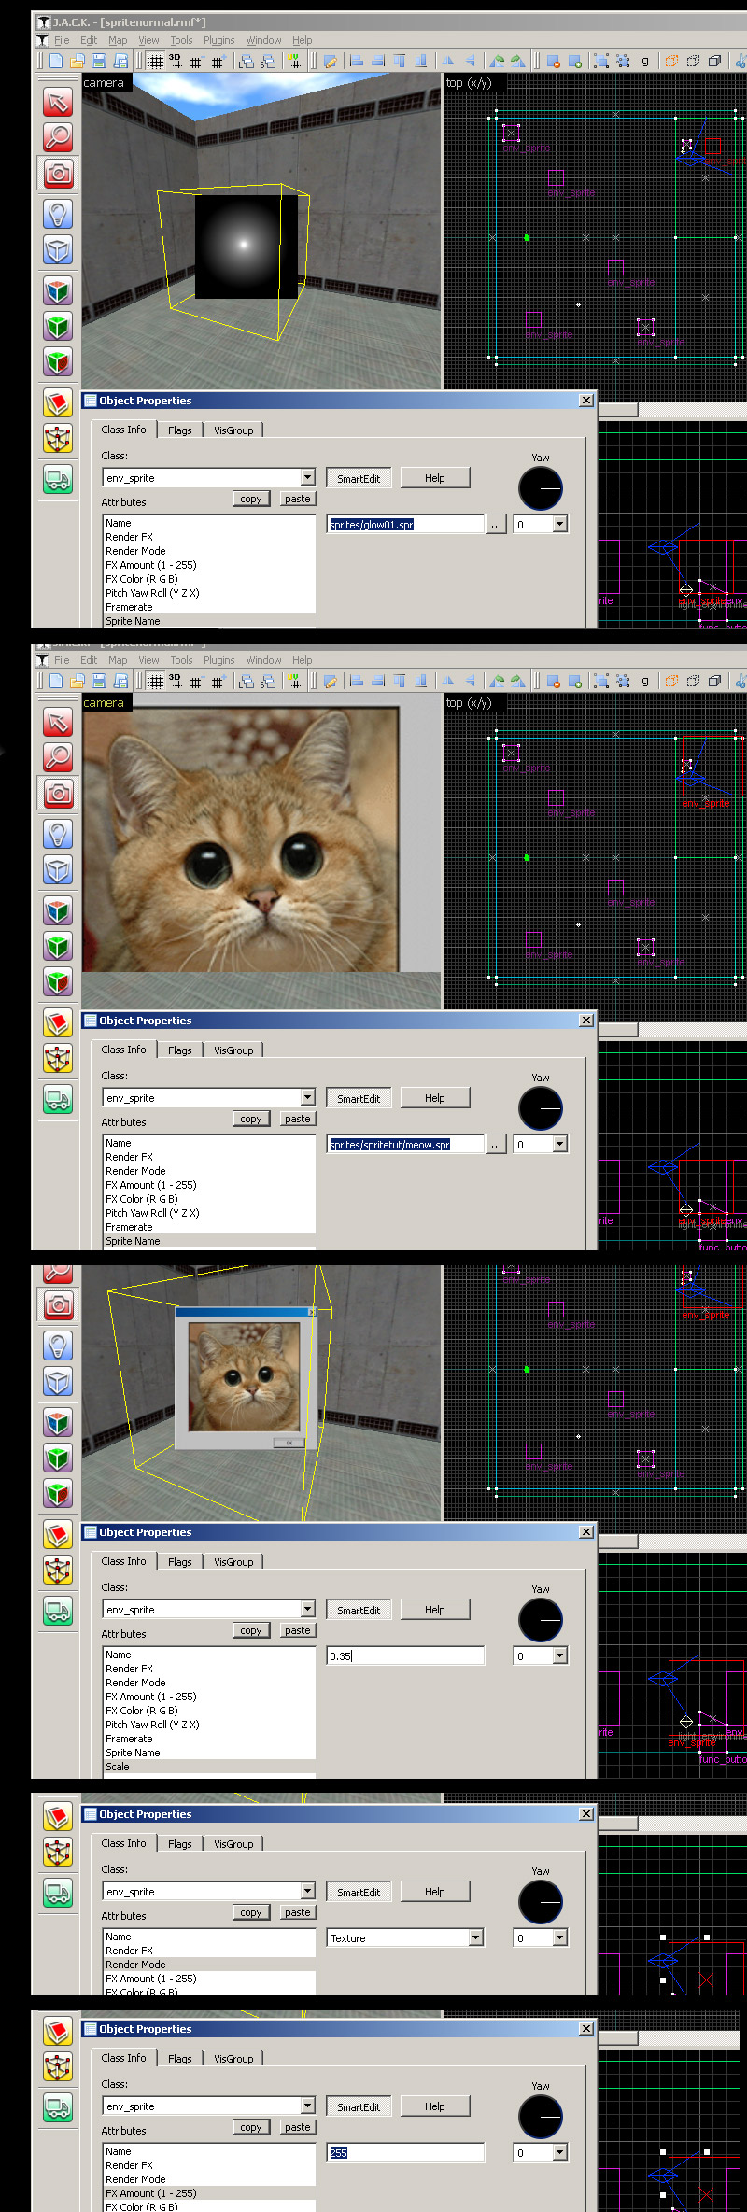
Task: Expand Class dropdown in Texture render mode dialog
Action: coord(307,1891)
